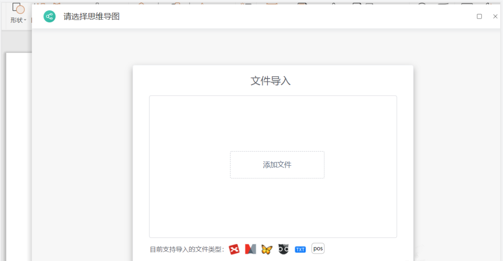Select the MindManager file type icon
The image size is (503, 261).
(x=250, y=249)
